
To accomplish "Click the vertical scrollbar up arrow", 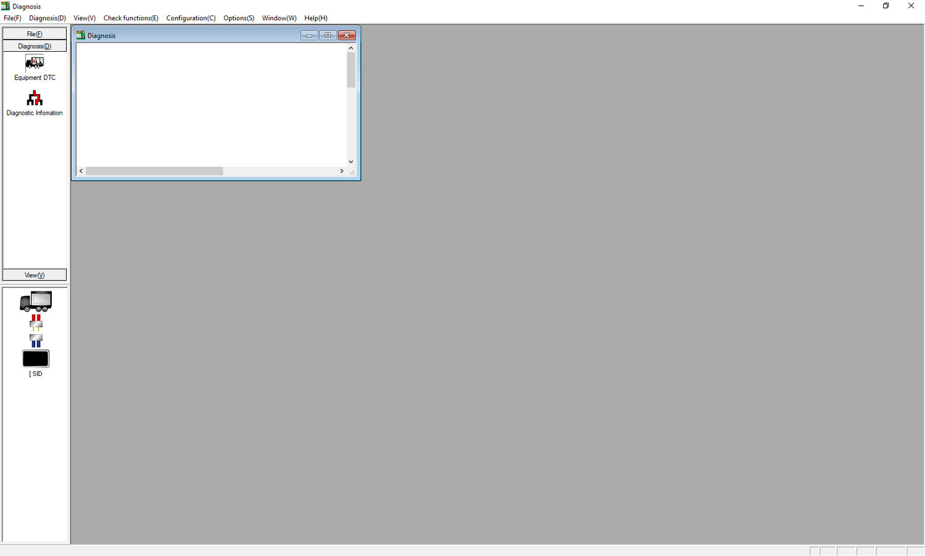I will coord(351,47).
